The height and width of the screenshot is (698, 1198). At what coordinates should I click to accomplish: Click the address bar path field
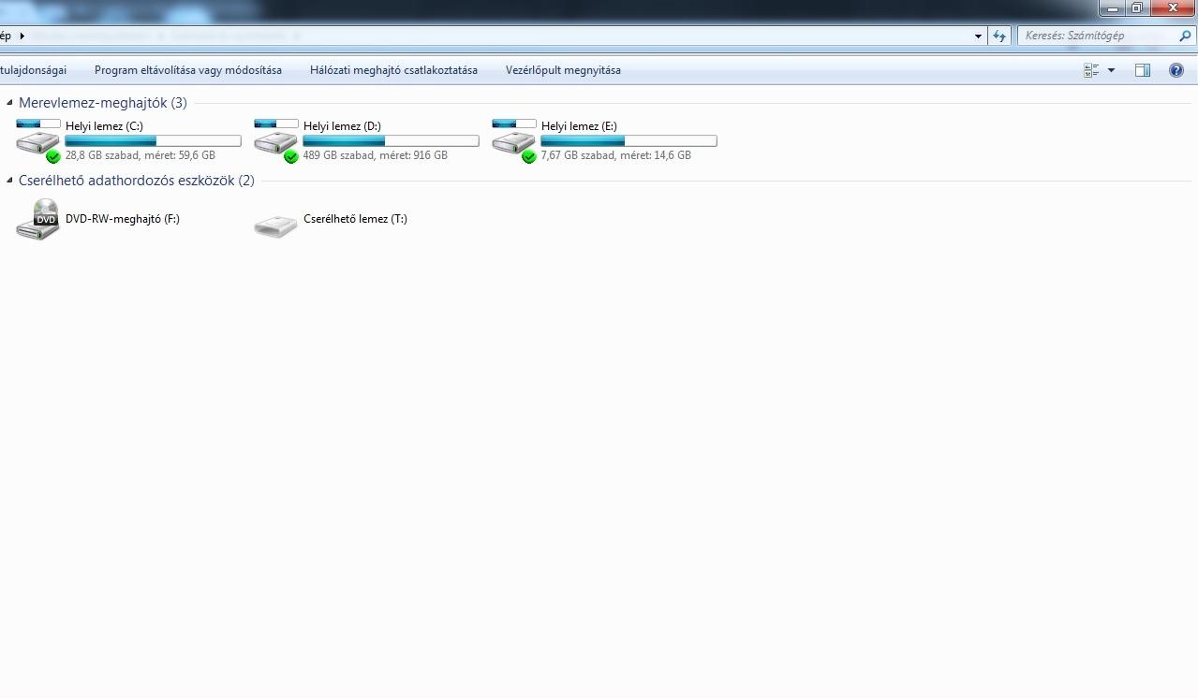[x=492, y=36]
